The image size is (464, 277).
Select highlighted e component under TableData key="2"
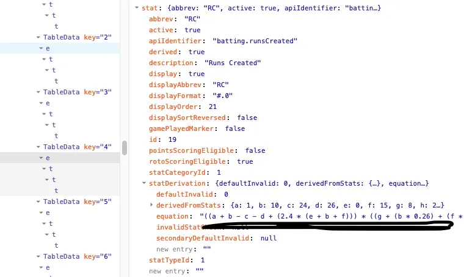48,48
